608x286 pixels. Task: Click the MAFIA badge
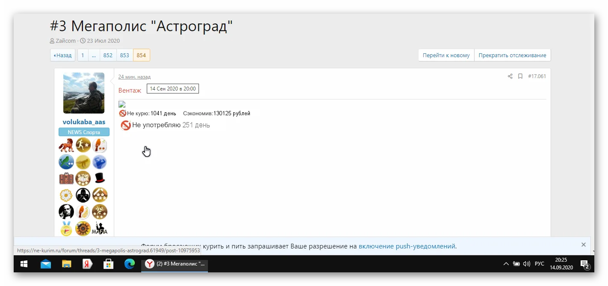[100, 228]
